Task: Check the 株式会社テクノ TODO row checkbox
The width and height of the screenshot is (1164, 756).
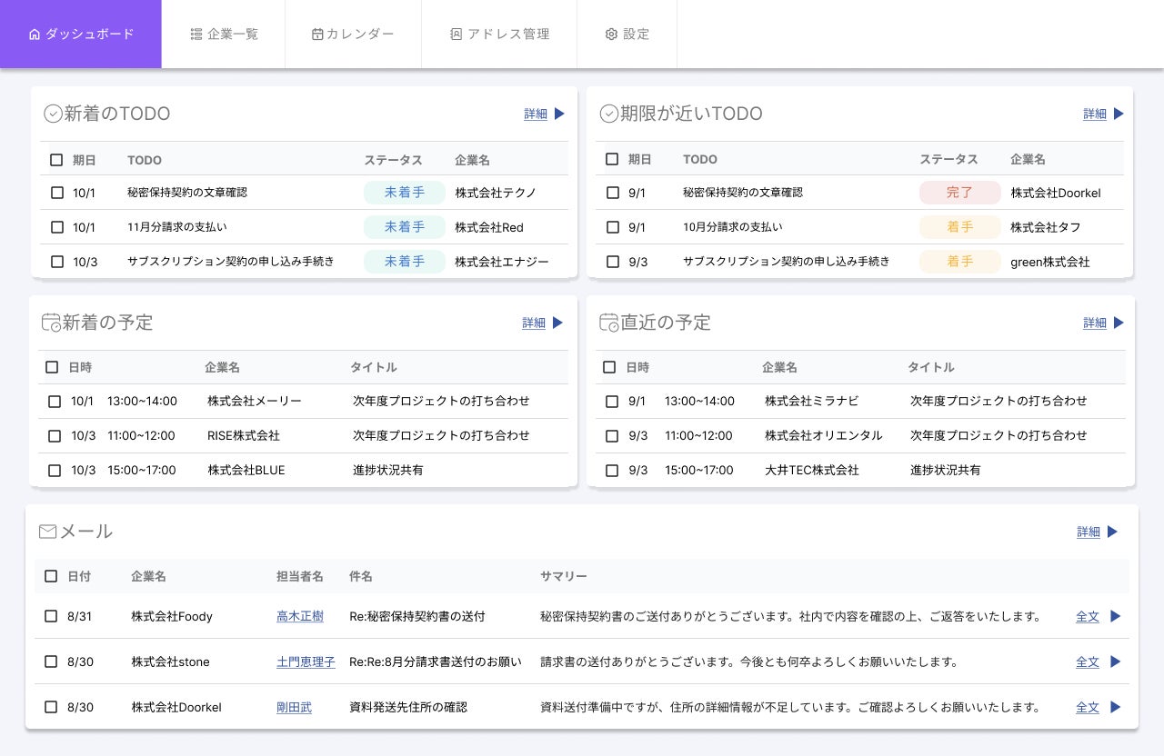Action: pos(57,193)
